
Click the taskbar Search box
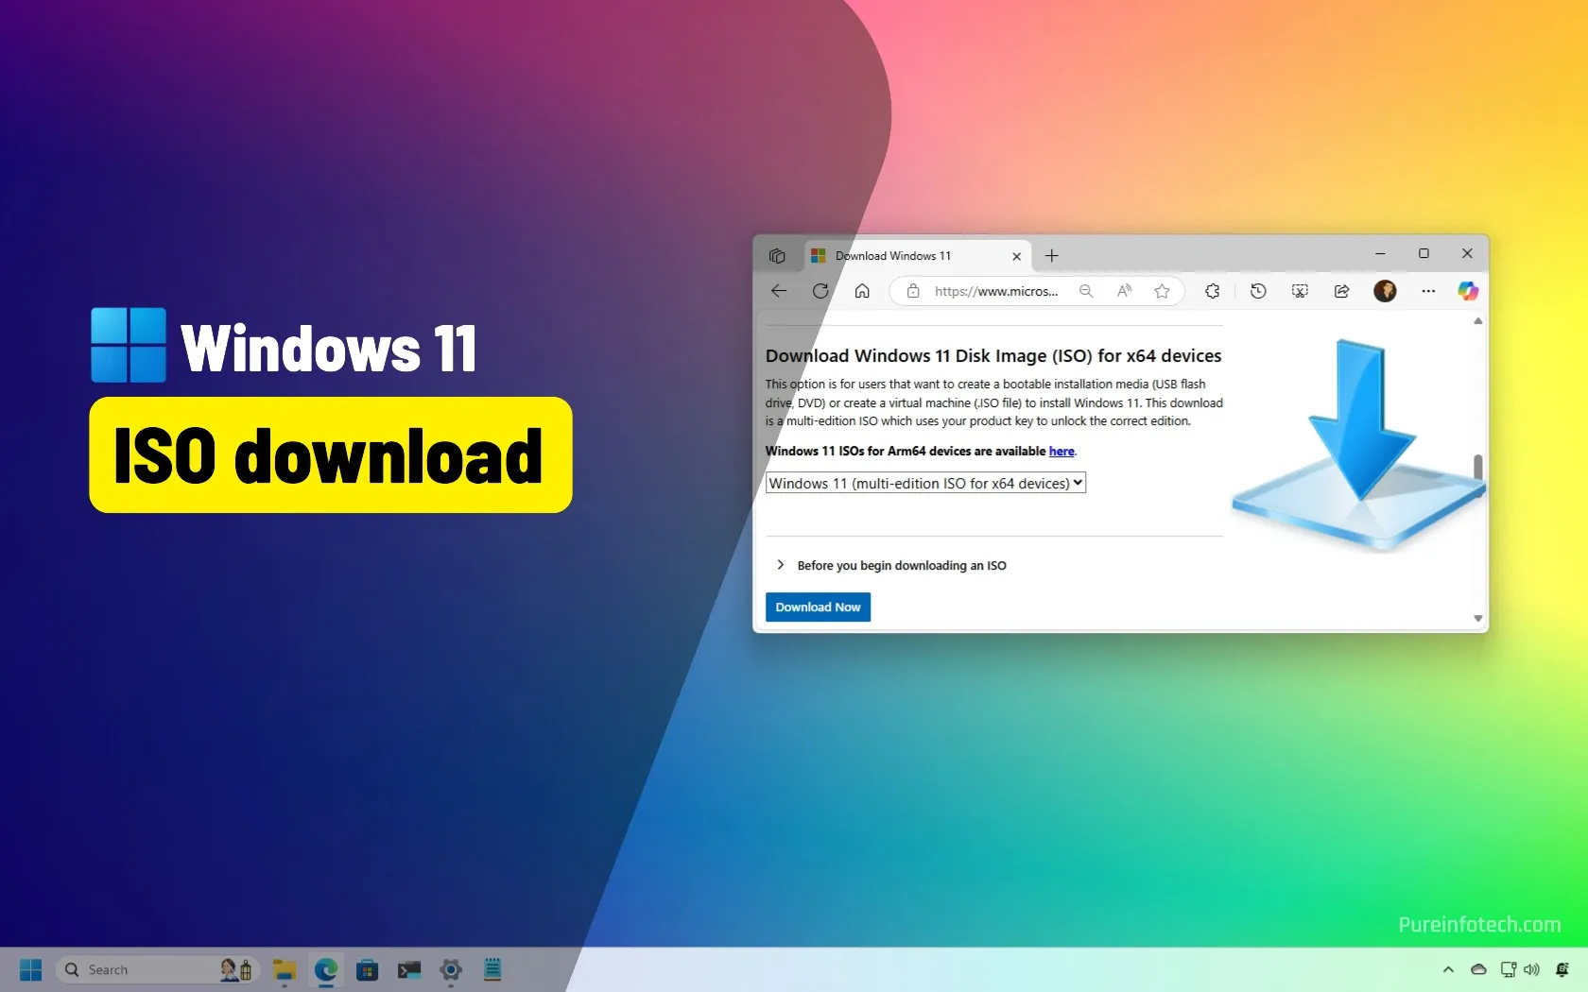157,969
